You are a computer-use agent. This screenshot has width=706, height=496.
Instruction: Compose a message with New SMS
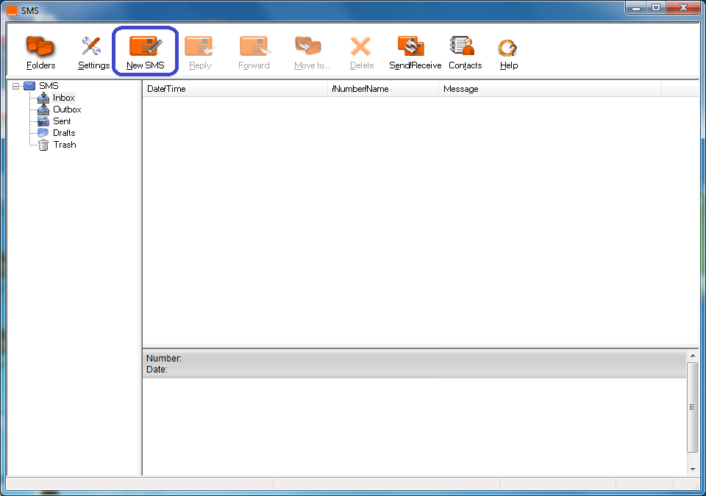click(145, 51)
